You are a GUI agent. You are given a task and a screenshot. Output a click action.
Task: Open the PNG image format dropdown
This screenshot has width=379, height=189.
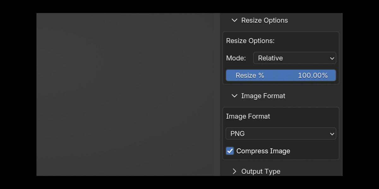pos(281,134)
